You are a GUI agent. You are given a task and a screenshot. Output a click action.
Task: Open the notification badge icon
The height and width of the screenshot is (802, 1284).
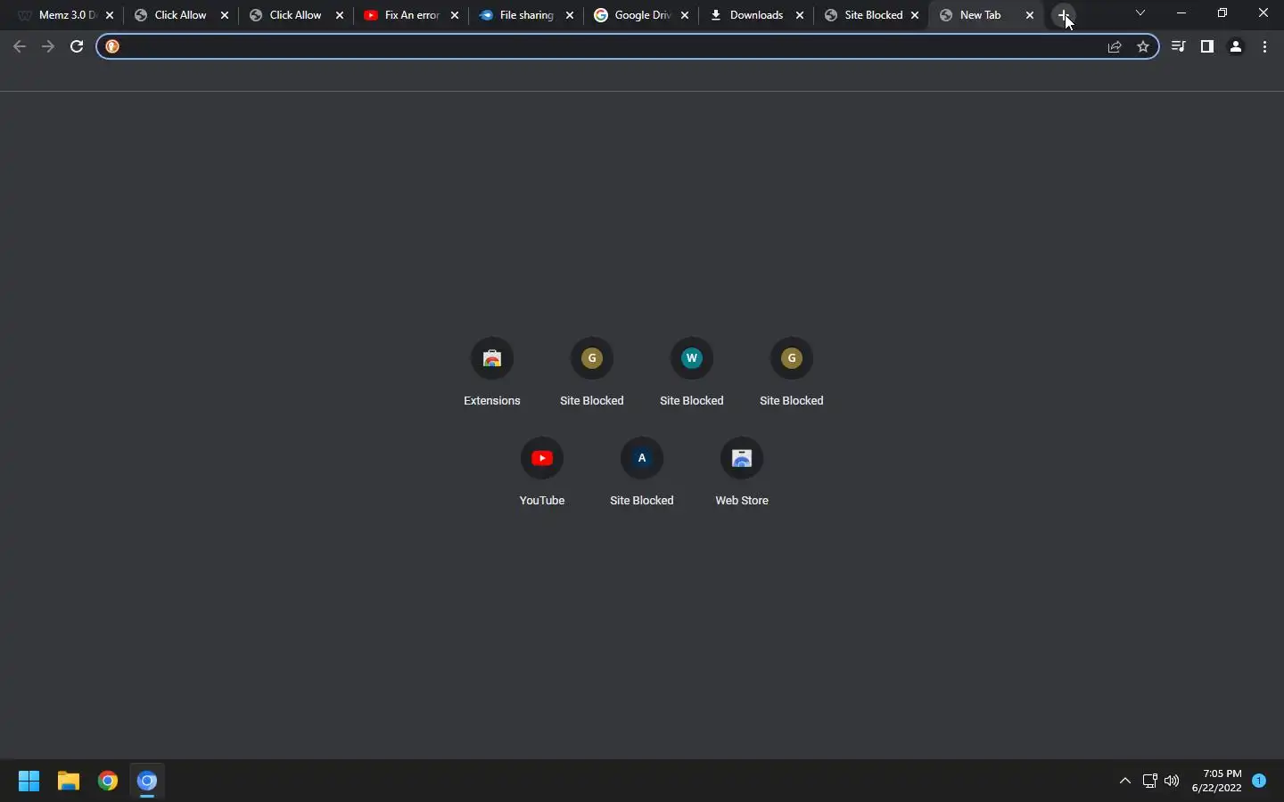[x=1260, y=781]
